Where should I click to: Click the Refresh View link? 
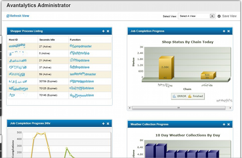coord(18,16)
